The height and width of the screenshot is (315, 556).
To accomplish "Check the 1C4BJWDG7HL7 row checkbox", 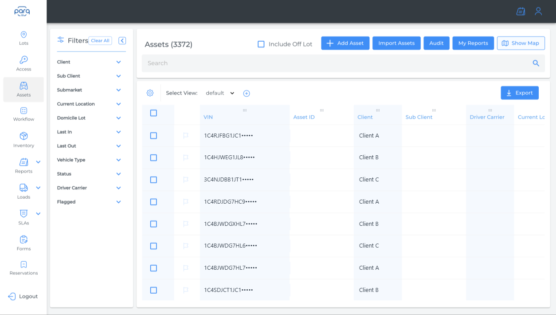I will pyautogui.click(x=153, y=268).
